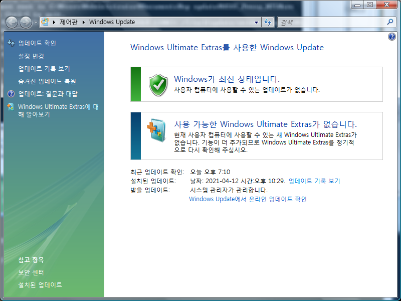Click the Windows가 최신 상태입니다 heading
Screen dimensions: 401x301
(227, 79)
